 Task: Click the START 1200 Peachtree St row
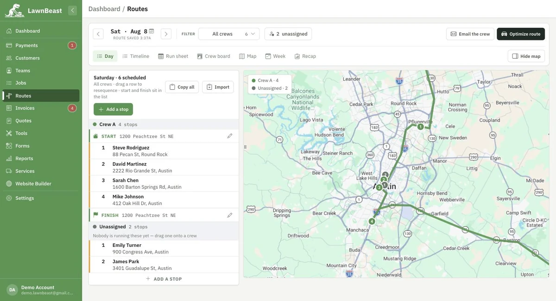164,136
